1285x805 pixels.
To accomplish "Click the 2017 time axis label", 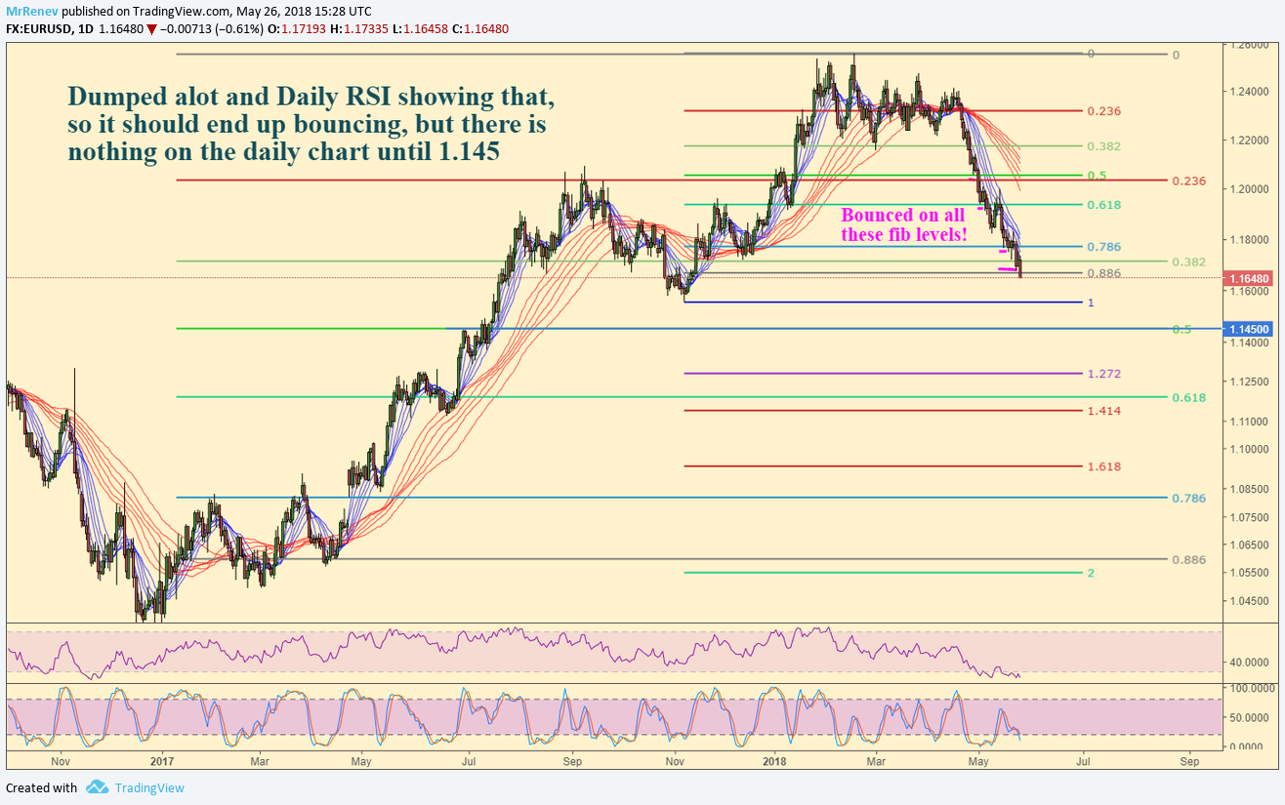I will (x=162, y=759).
